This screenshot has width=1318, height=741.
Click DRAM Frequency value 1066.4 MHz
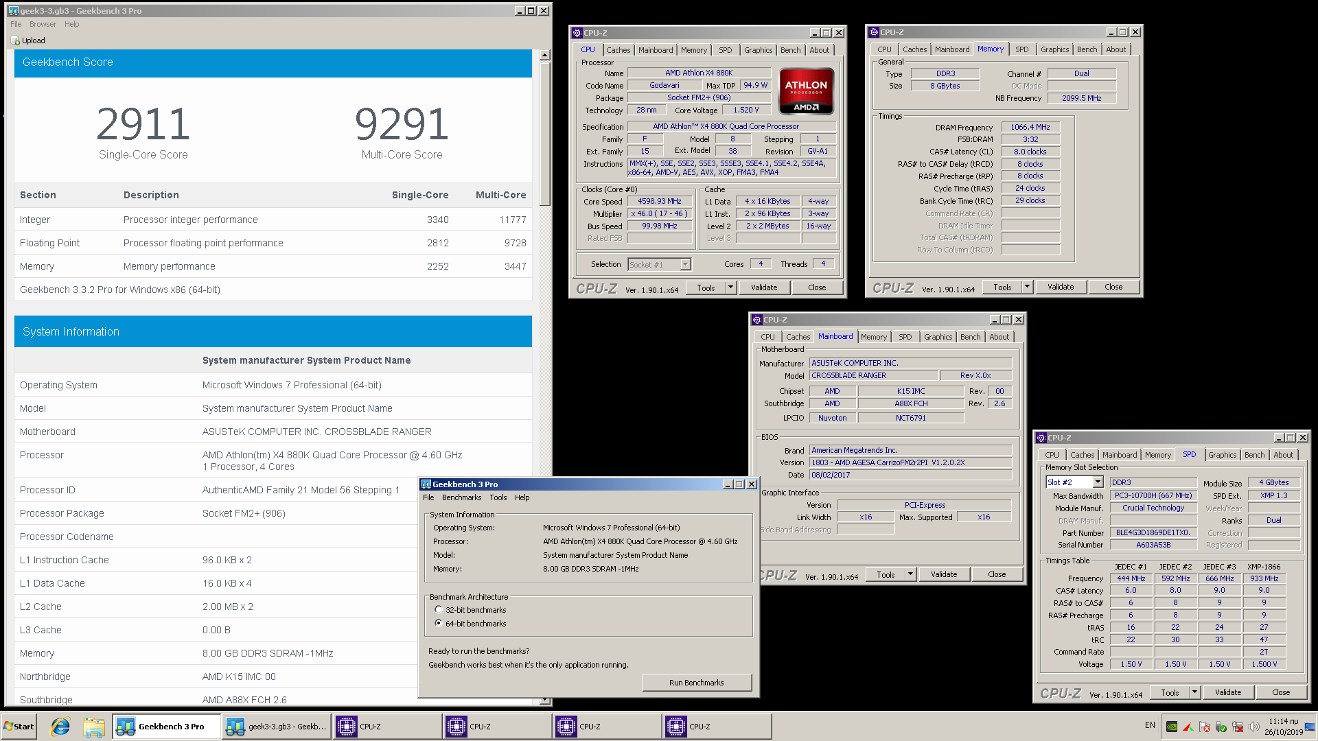pos(1030,128)
